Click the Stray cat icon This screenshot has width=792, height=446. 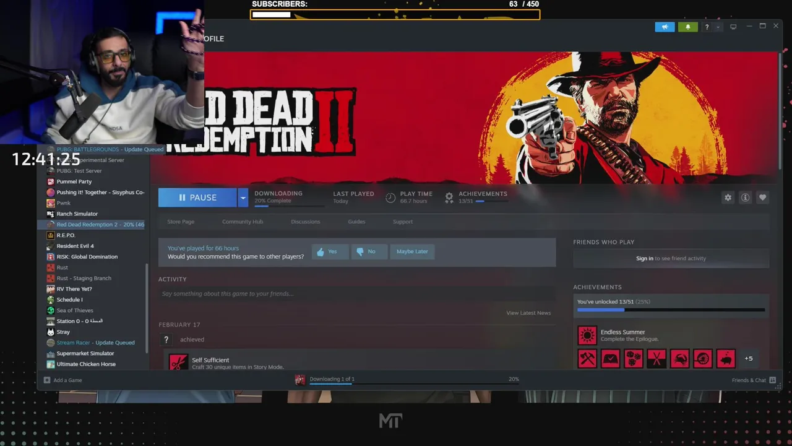(x=51, y=332)
